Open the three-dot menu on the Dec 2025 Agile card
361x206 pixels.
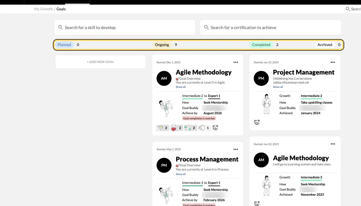(236, 62)
